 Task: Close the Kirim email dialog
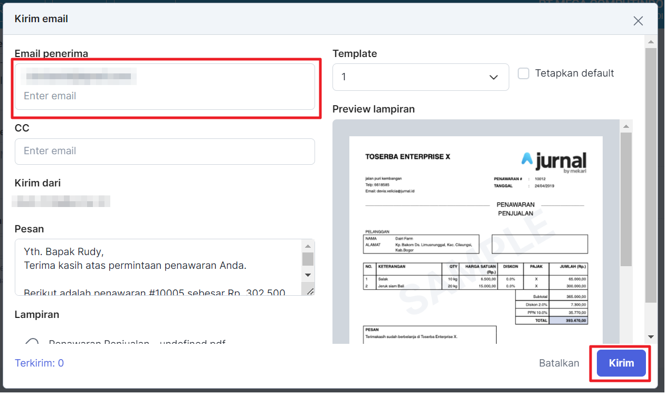click(x=638, y=21)
